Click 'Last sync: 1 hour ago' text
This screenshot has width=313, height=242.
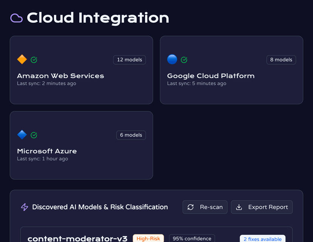tap(42, 159)
